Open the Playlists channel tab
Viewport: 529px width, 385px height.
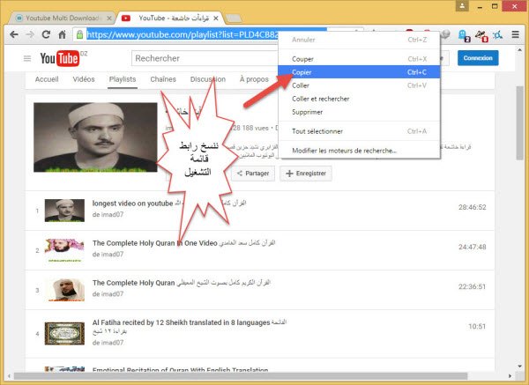(x=123, y=79)
